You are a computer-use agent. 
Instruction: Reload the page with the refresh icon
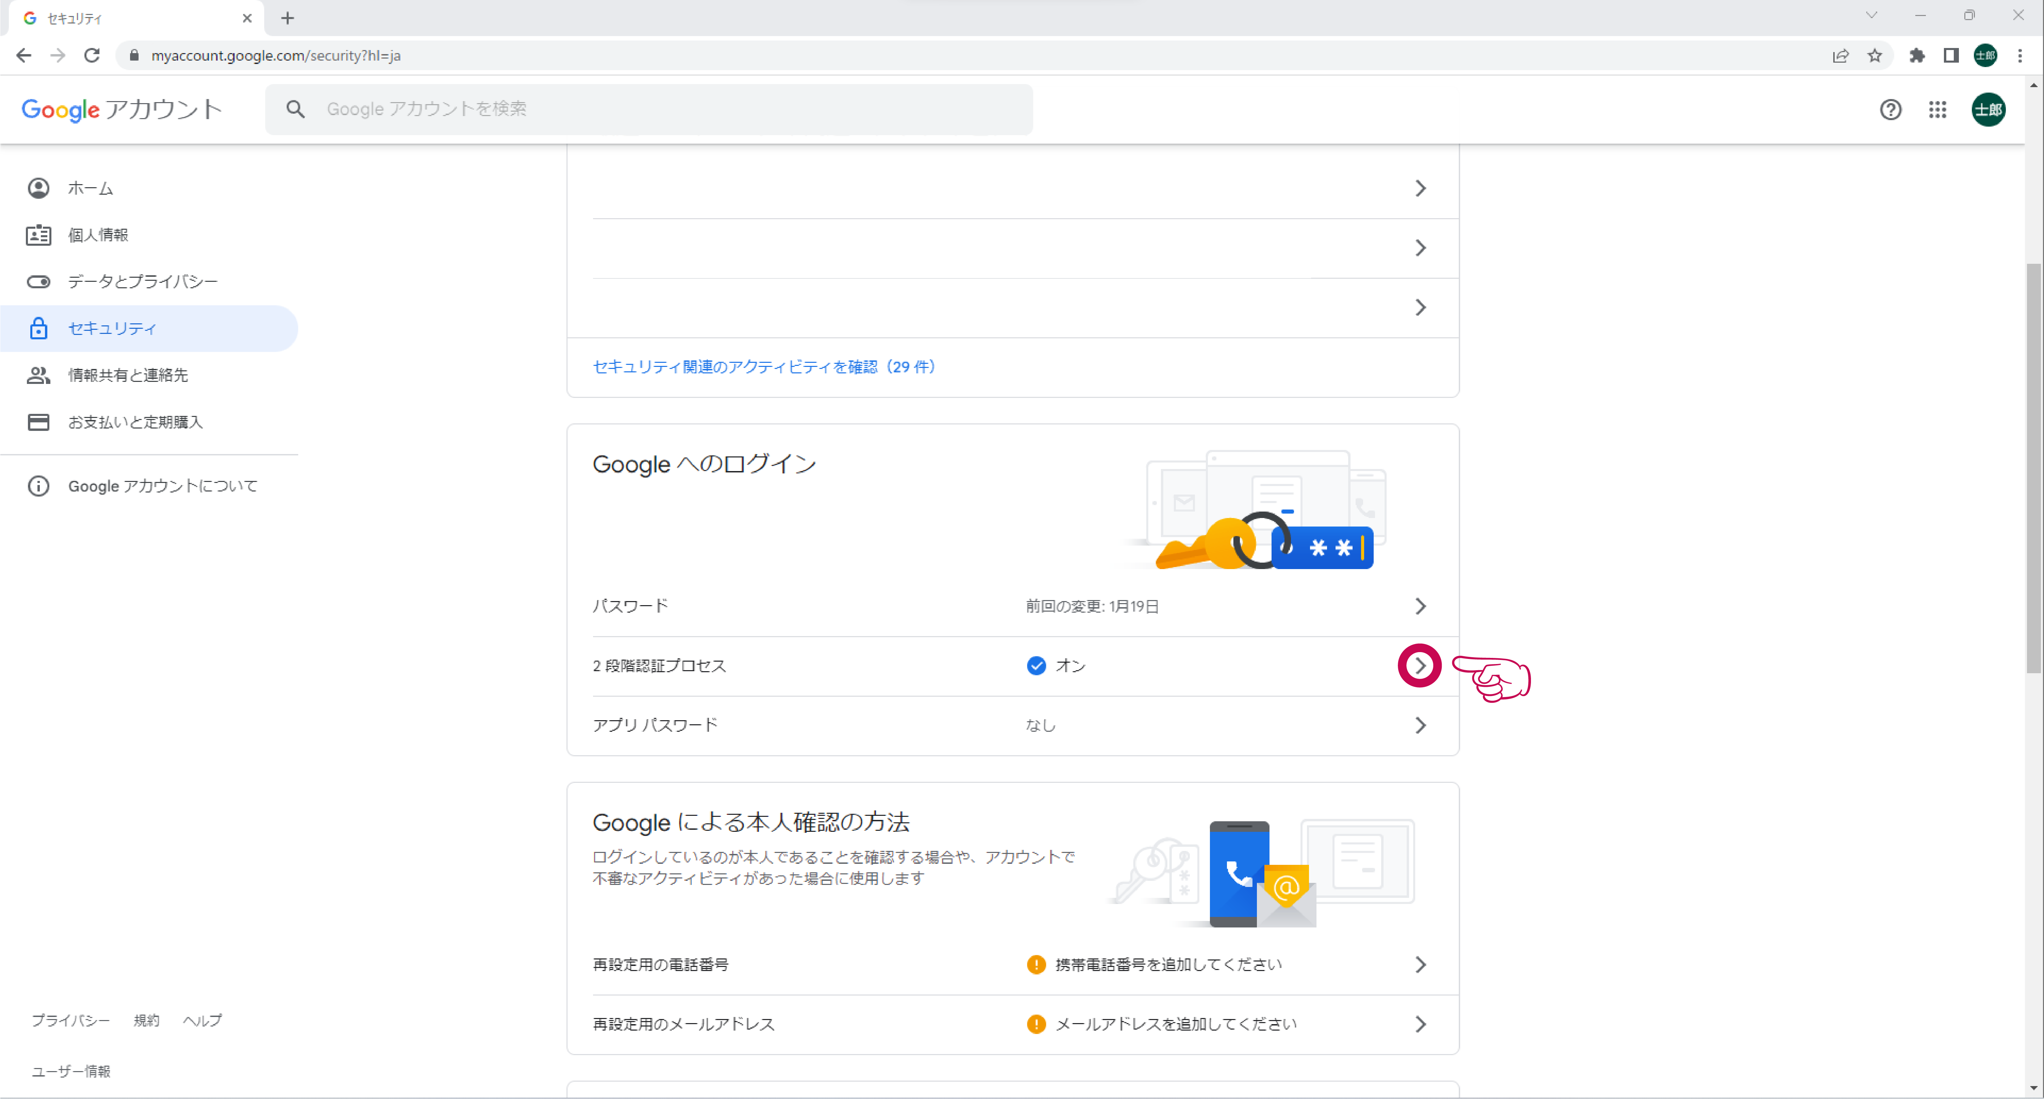[x=92, y=55]
